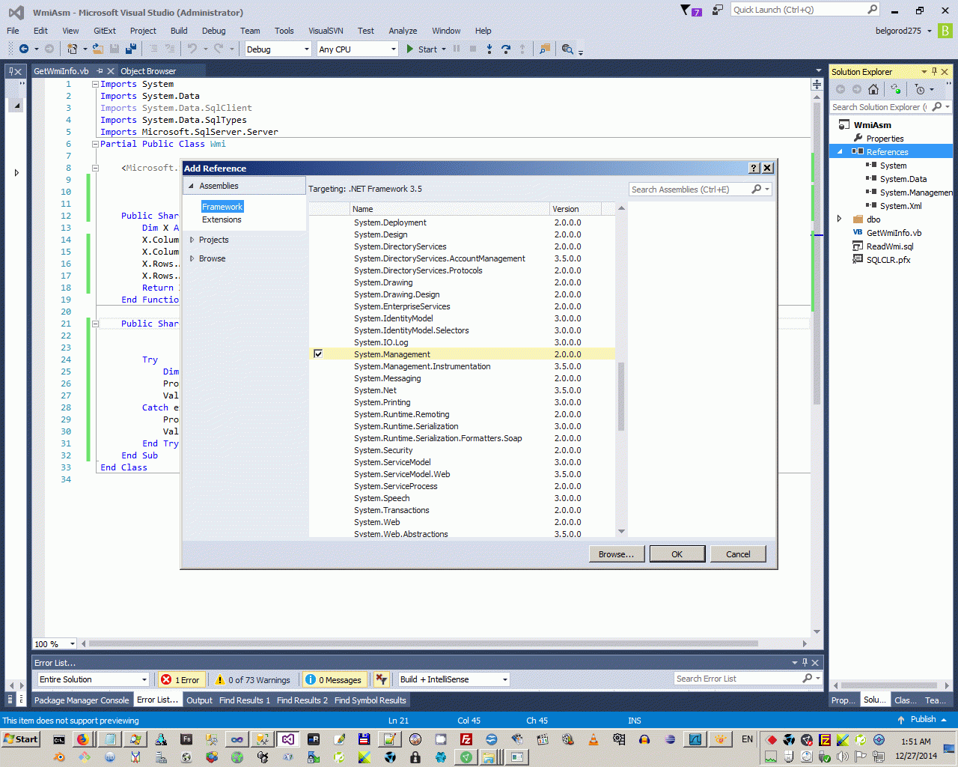Switch to the Find Symbol Results tab

[370, 700]
